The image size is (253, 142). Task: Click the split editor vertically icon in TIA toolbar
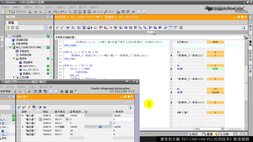(144, 12)
